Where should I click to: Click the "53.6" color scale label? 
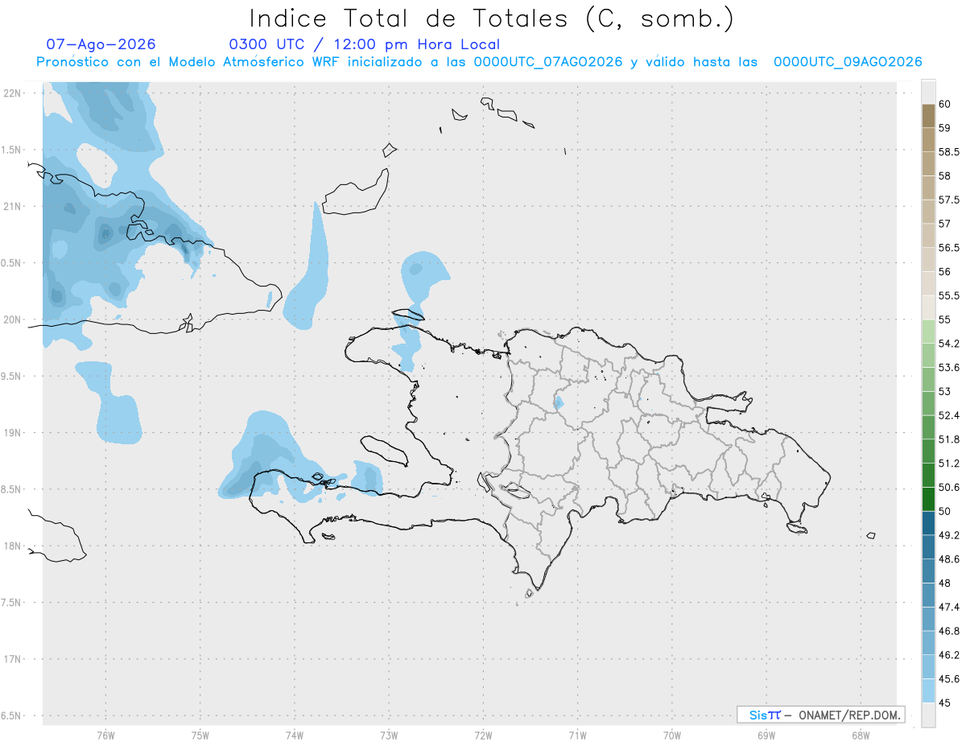(949, 368)
